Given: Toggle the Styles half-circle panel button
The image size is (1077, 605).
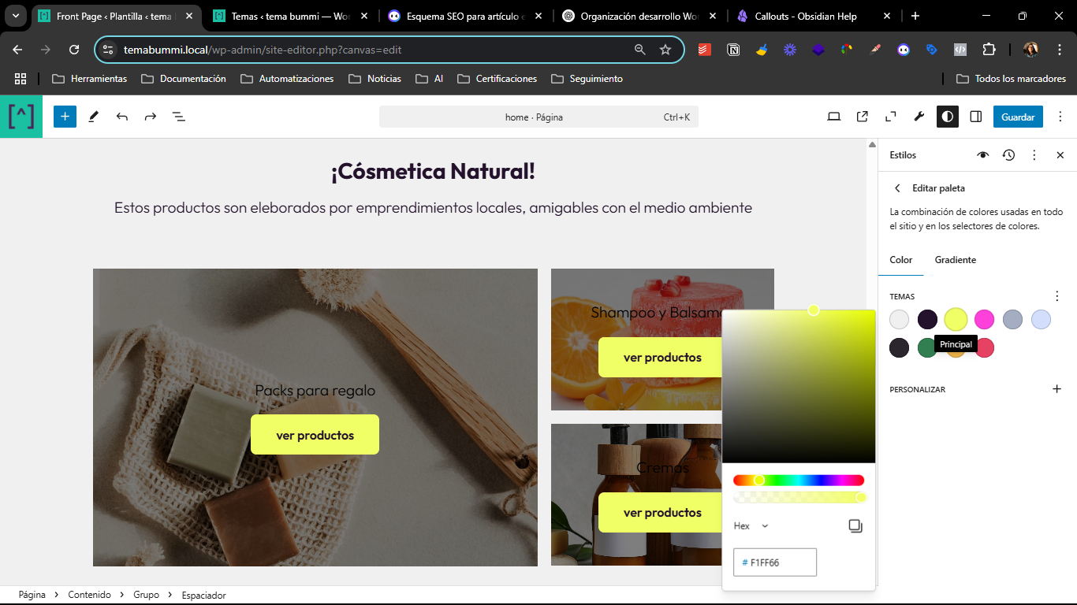Looking at the screenshot, I should coord(947,117).
